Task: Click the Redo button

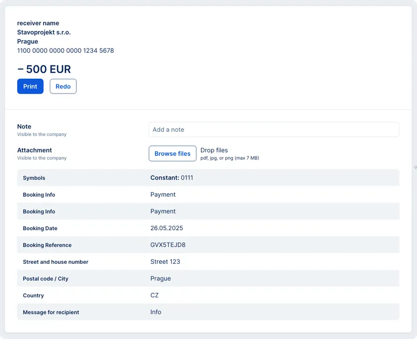Action: point(63,86)
